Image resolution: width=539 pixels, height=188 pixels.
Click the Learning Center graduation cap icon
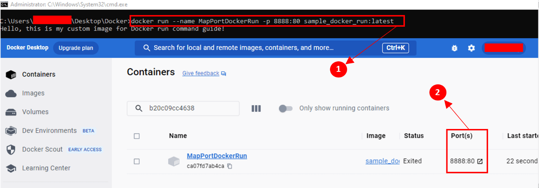[x=11, y=168]
